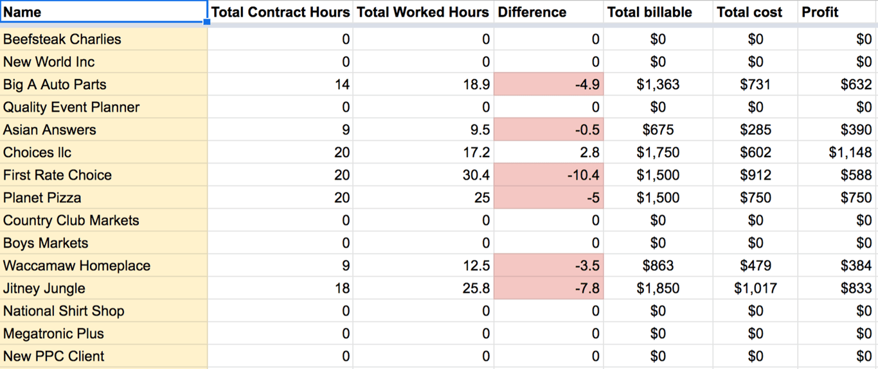This screenshot has height=369, width=878.
Task: Select the -10.4 difference cell
Action: pyautogui.click(x=548, y=175)
